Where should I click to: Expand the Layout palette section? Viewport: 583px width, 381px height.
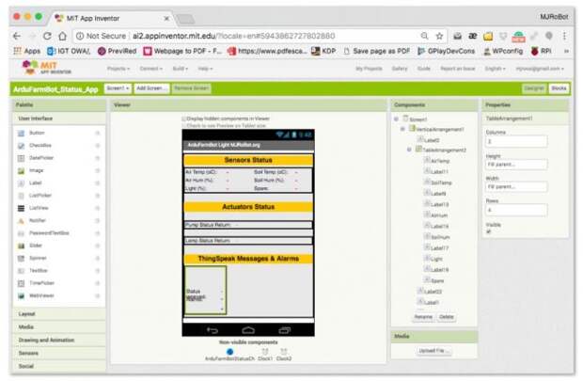point(59,314)
